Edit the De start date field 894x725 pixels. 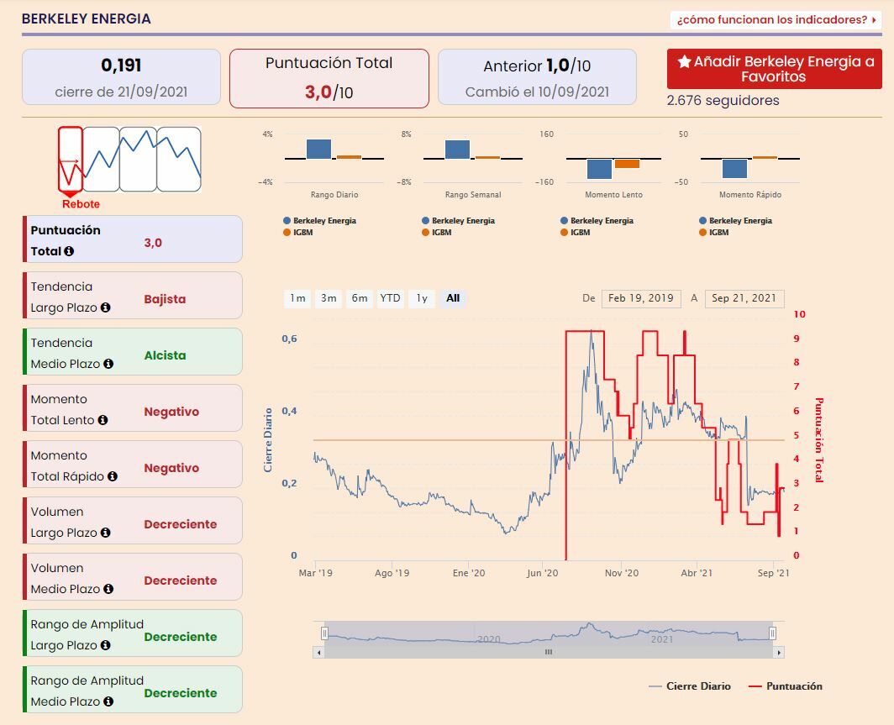pos(641,298)
